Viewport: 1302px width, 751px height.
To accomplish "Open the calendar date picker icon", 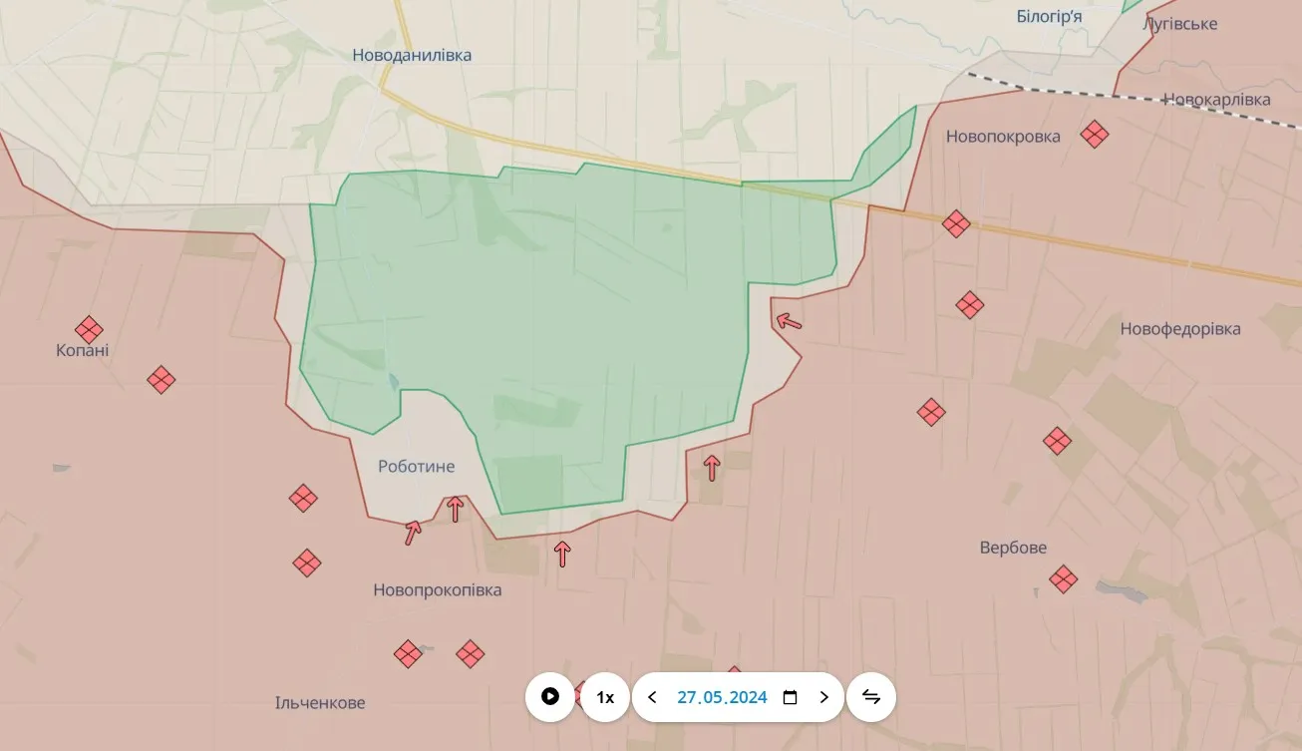I will (791, 697).
